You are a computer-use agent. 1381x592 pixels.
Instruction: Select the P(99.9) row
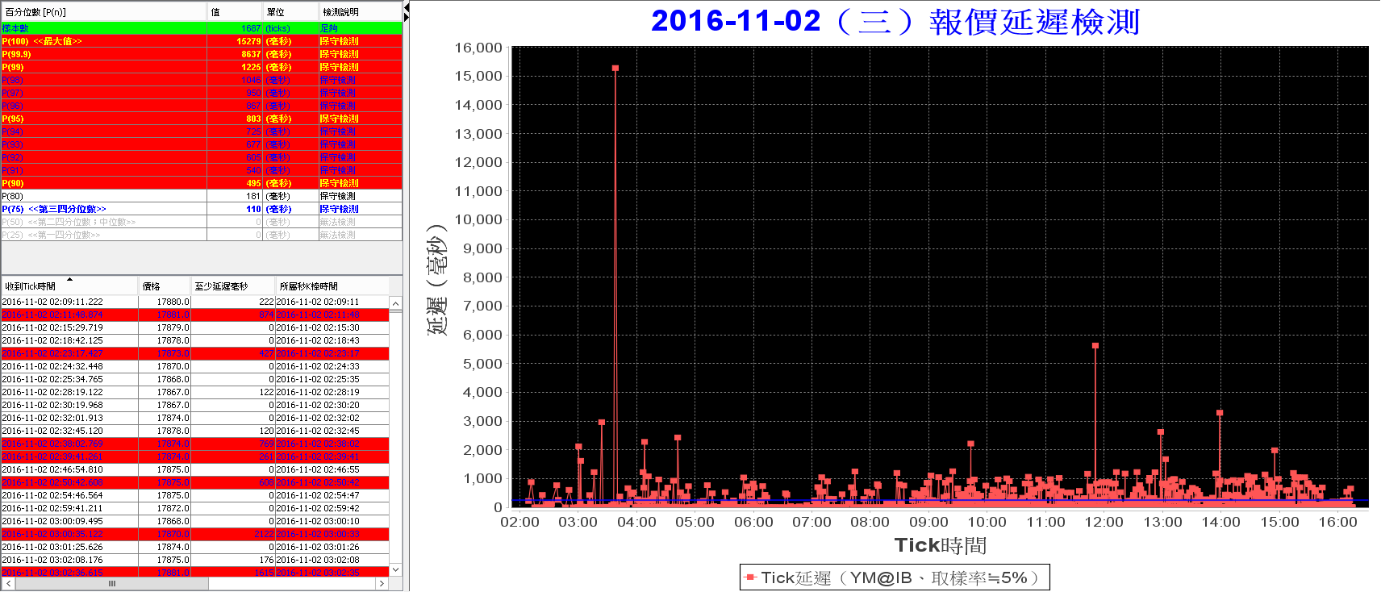click(x=202, y=54)
